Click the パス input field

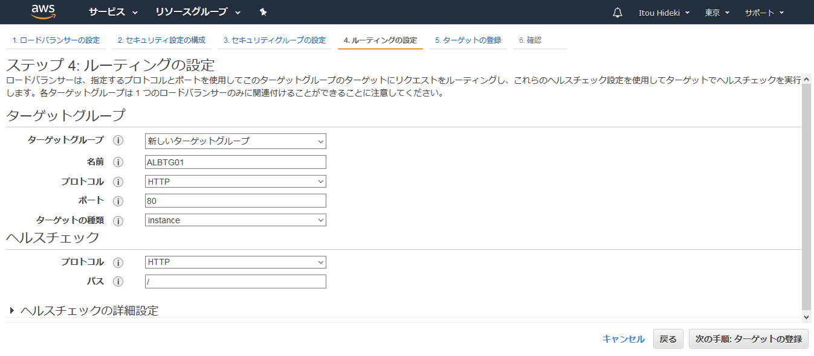coord(236,282)
